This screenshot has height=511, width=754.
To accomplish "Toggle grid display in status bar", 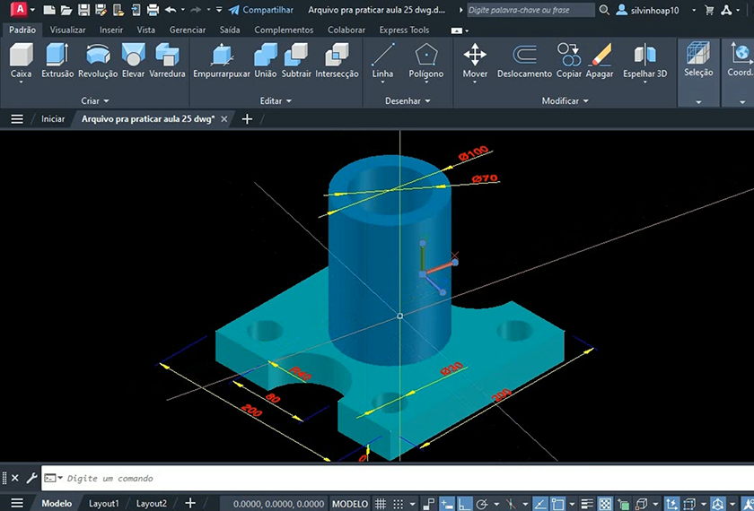I will (381, 504).
